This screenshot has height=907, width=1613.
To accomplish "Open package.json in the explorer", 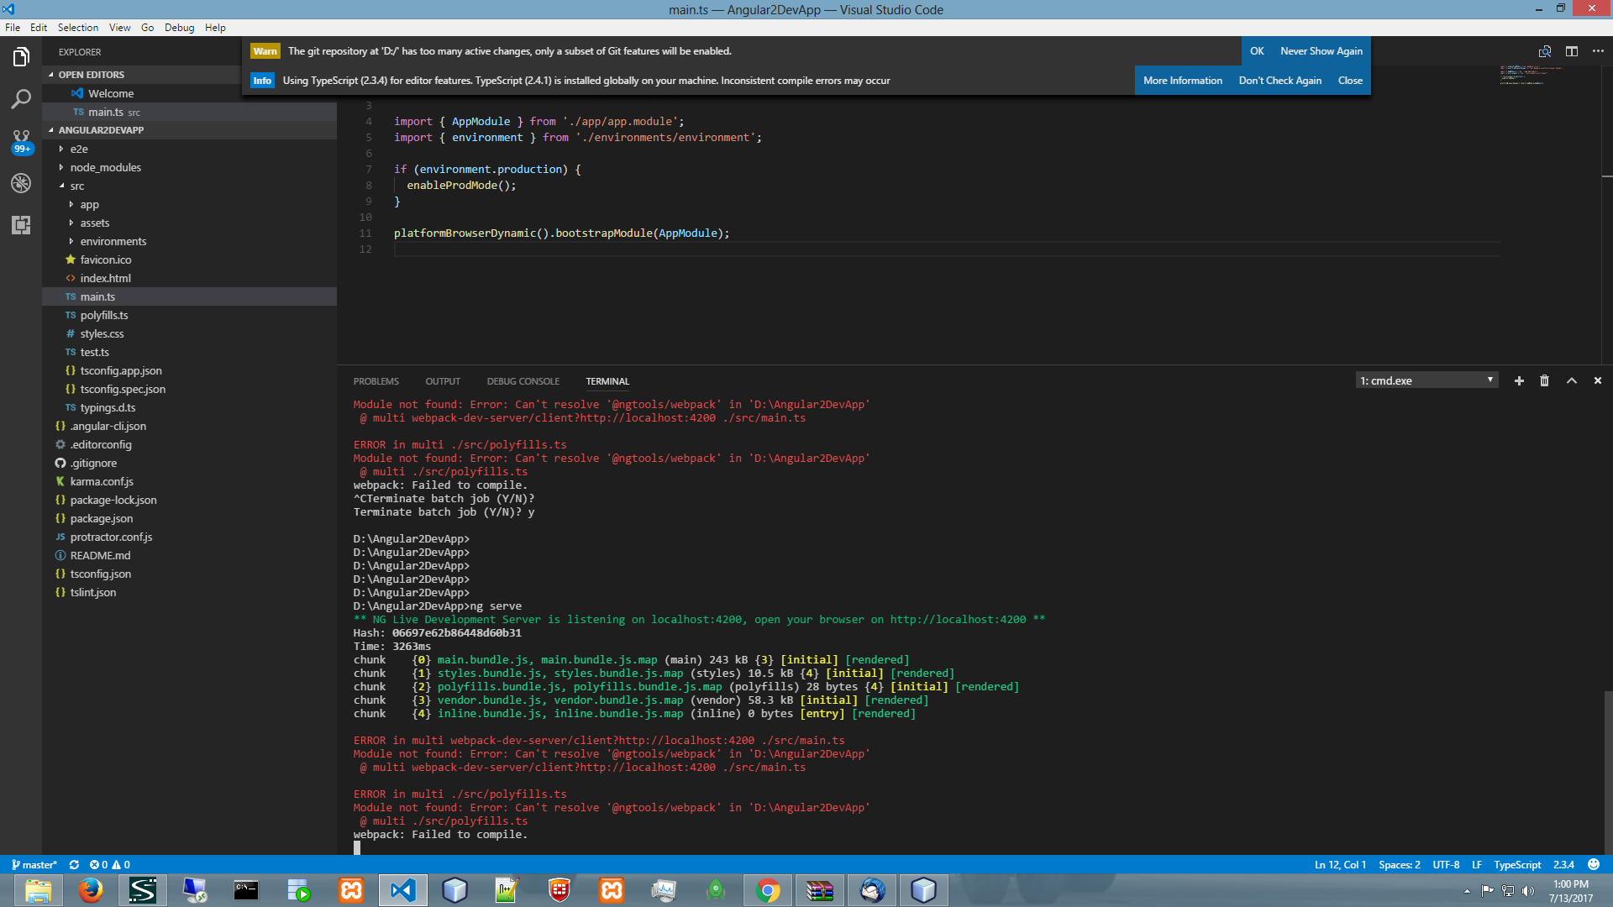I will [101, 518].
